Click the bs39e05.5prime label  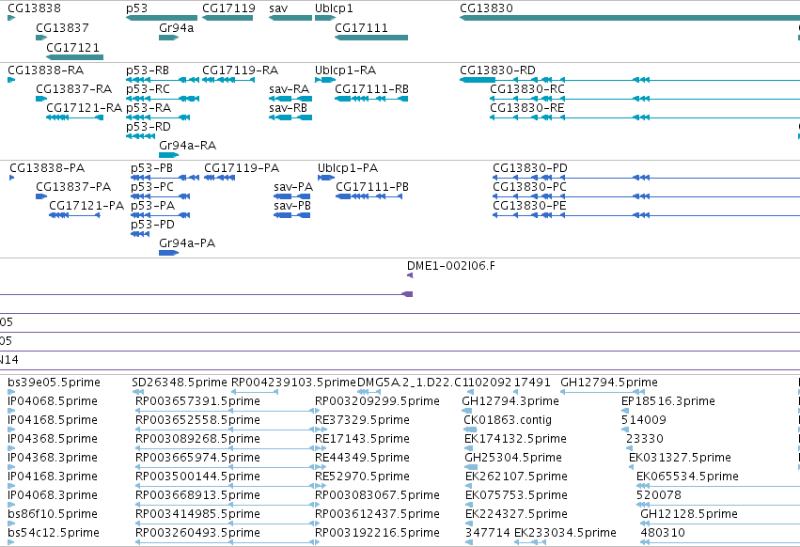55,383
